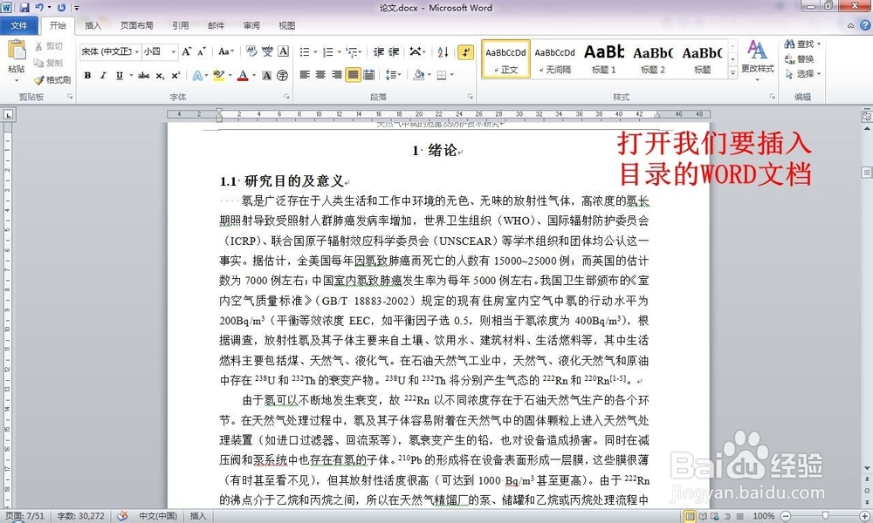873x523 pixels.
Task: Open the Font dialog launcher
Action: pos(287,97)
